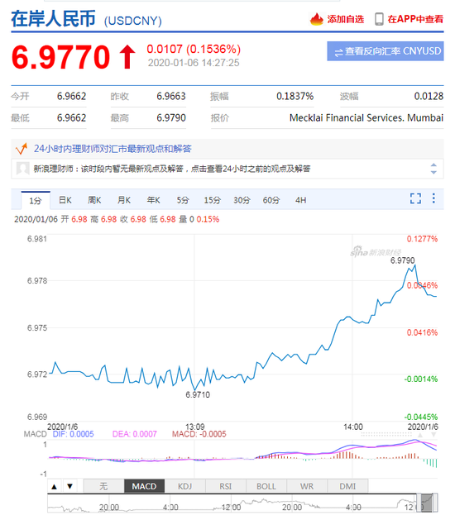The image size is (455, 520).
Task: Click timestamp 2020-01-06 14:27:25
Action: [x=194, y=63]
